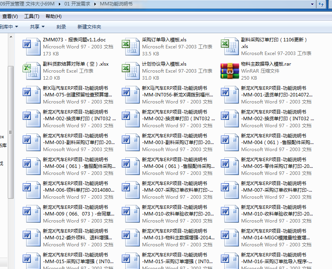Open 查看(V) menu
Screen dimensions: 332x269
pyautogui.click(x=10, y=16)
